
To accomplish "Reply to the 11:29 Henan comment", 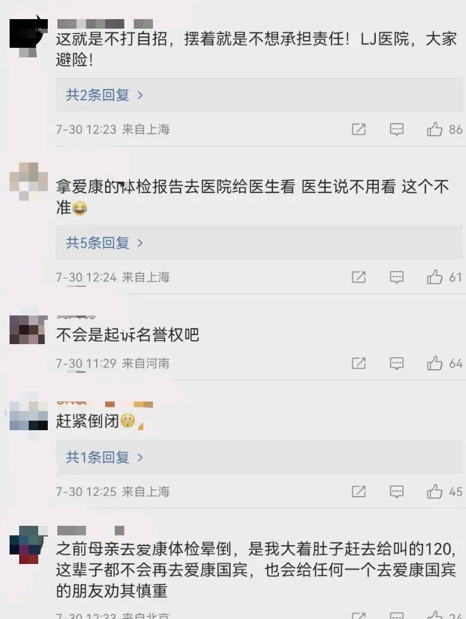I will click(397, 363).
